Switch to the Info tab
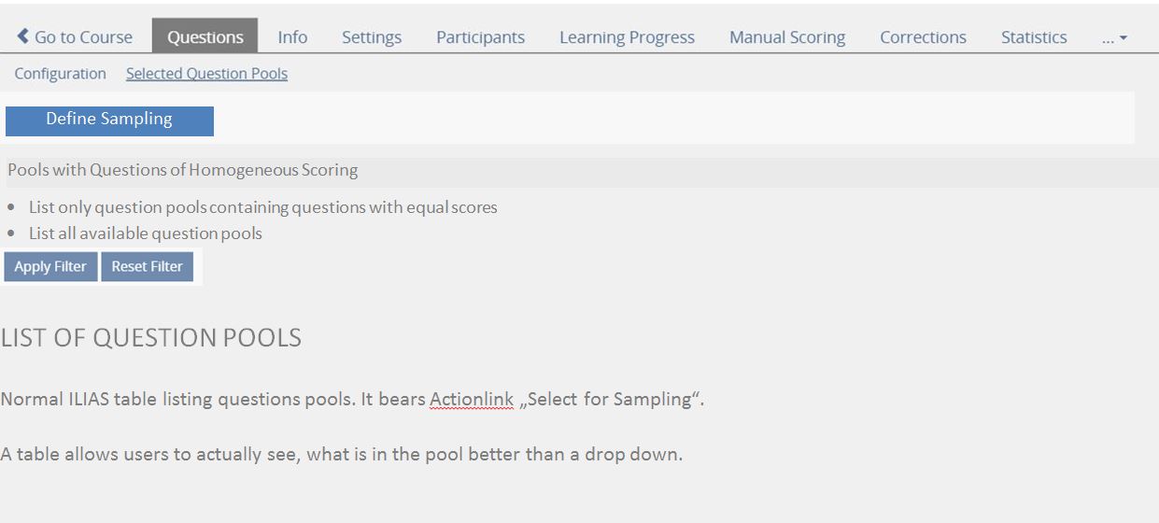This screenshot has height=523, width=1159. (292, 37)
